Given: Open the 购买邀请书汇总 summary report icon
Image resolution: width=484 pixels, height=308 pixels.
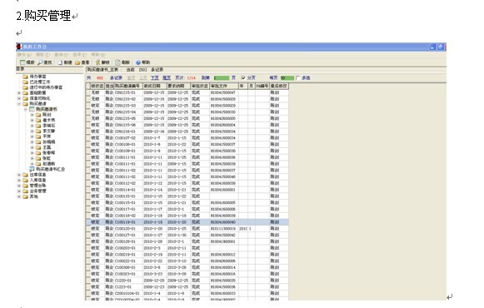Looking at the screenshot, I should (x=32, y=169).
